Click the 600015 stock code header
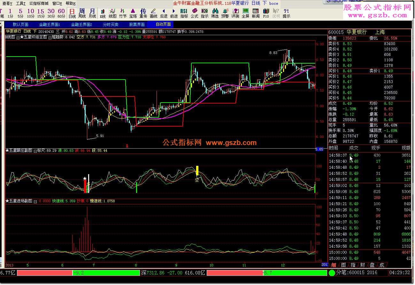415x285 pixels. click(x=336, y=32)
